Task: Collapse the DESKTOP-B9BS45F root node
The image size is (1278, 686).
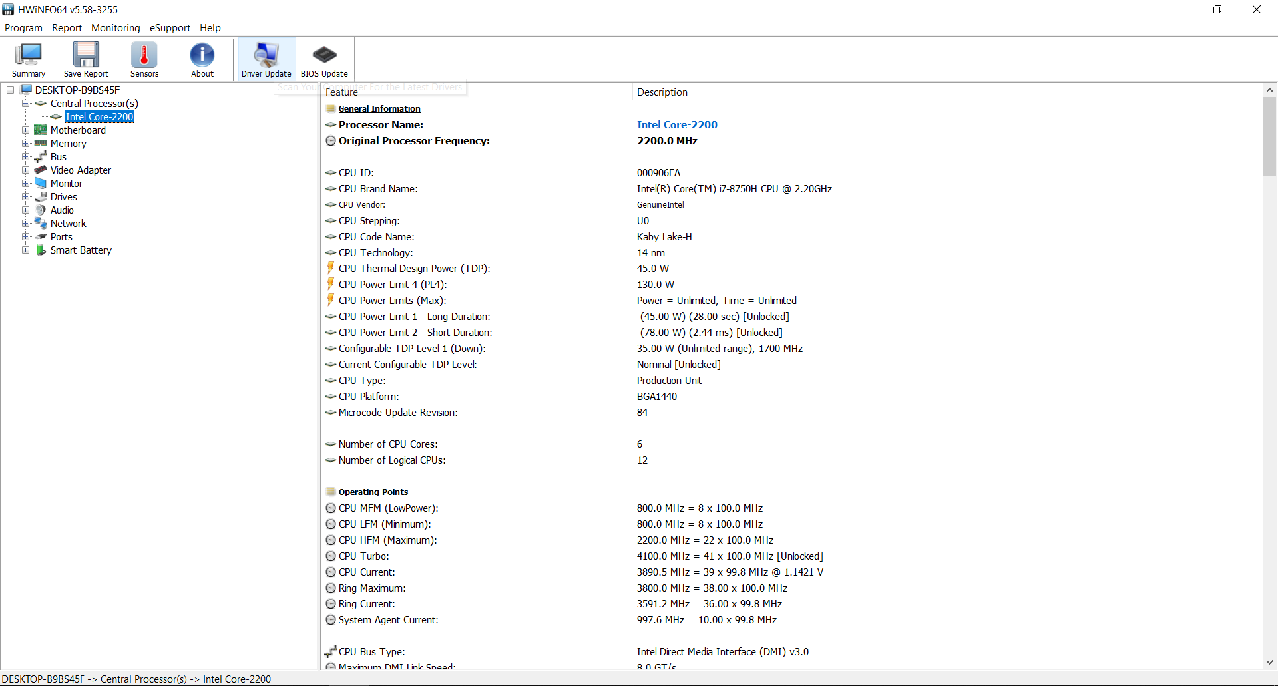Action: point(11,90)
